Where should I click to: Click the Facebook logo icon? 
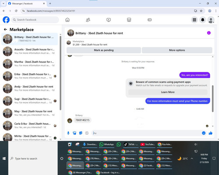(6, 20)
